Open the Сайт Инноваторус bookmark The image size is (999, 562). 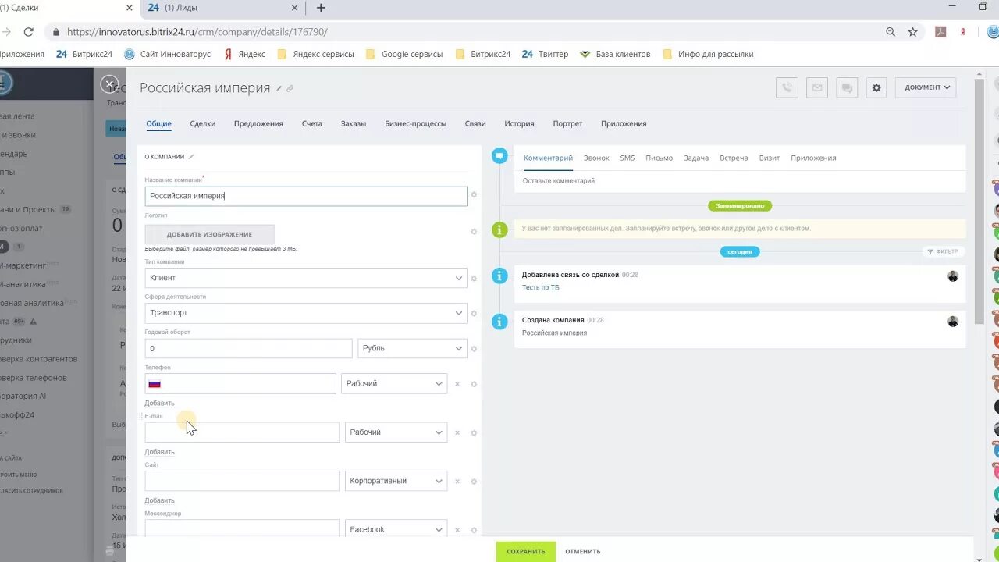(x=169, y=54)
